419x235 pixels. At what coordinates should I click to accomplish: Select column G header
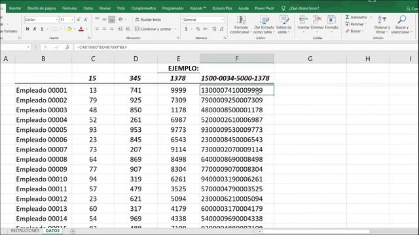click(310, 58)
